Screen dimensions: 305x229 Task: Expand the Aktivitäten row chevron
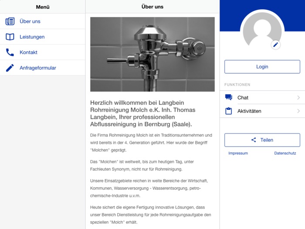coord(298,111)
